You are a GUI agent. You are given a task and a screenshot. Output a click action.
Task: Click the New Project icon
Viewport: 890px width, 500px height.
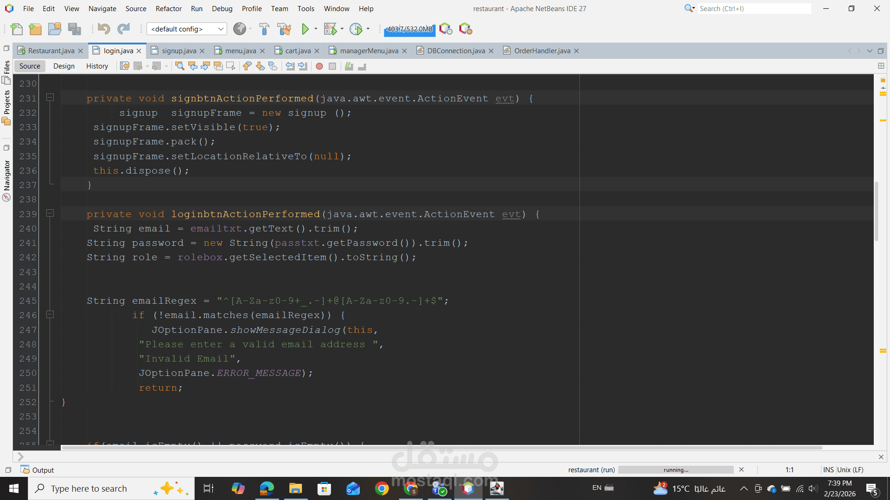35,29
